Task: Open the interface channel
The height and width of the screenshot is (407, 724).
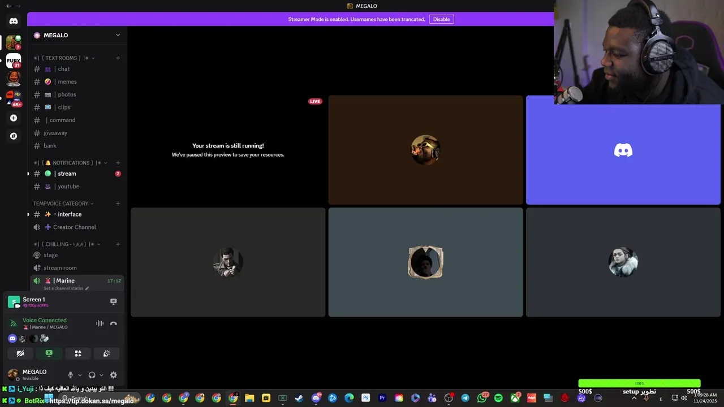Action: [76, 214]
